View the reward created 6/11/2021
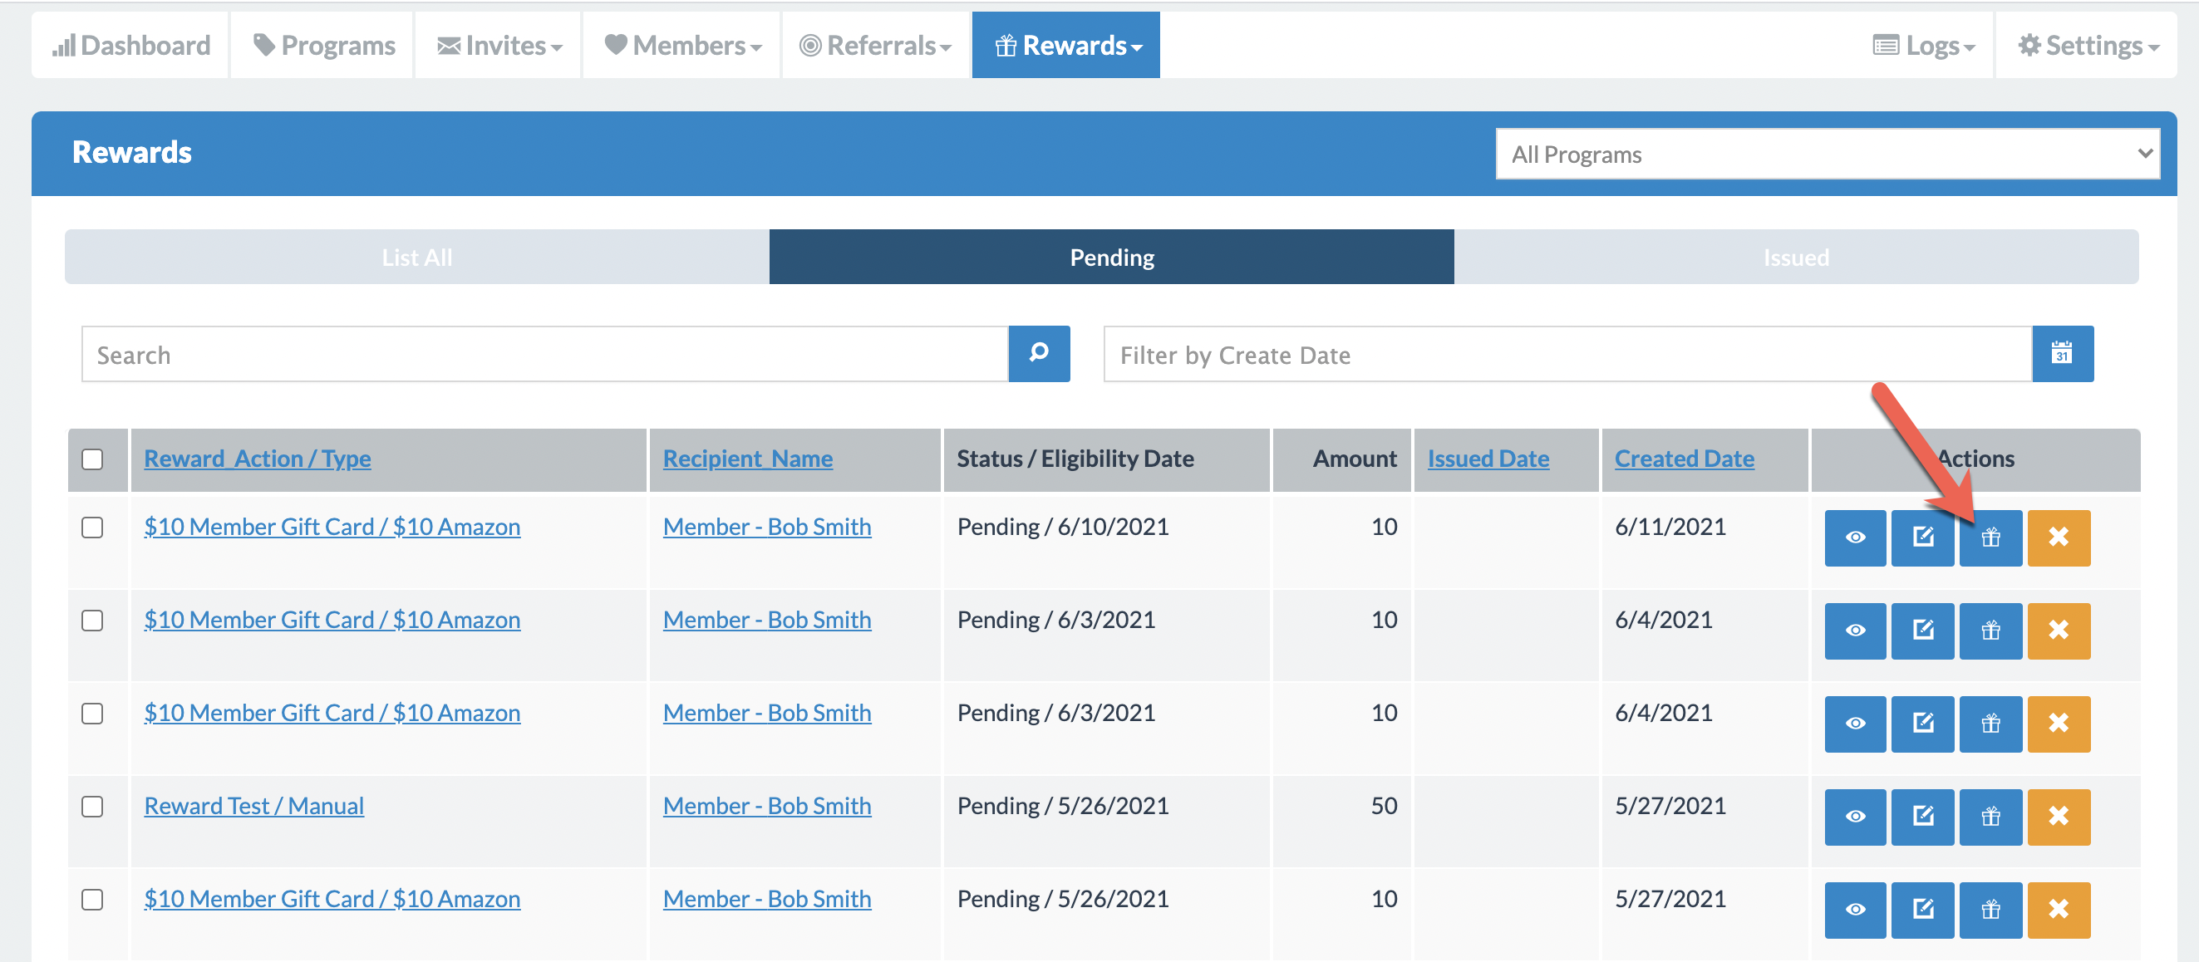 click(x=1854, y=537)
